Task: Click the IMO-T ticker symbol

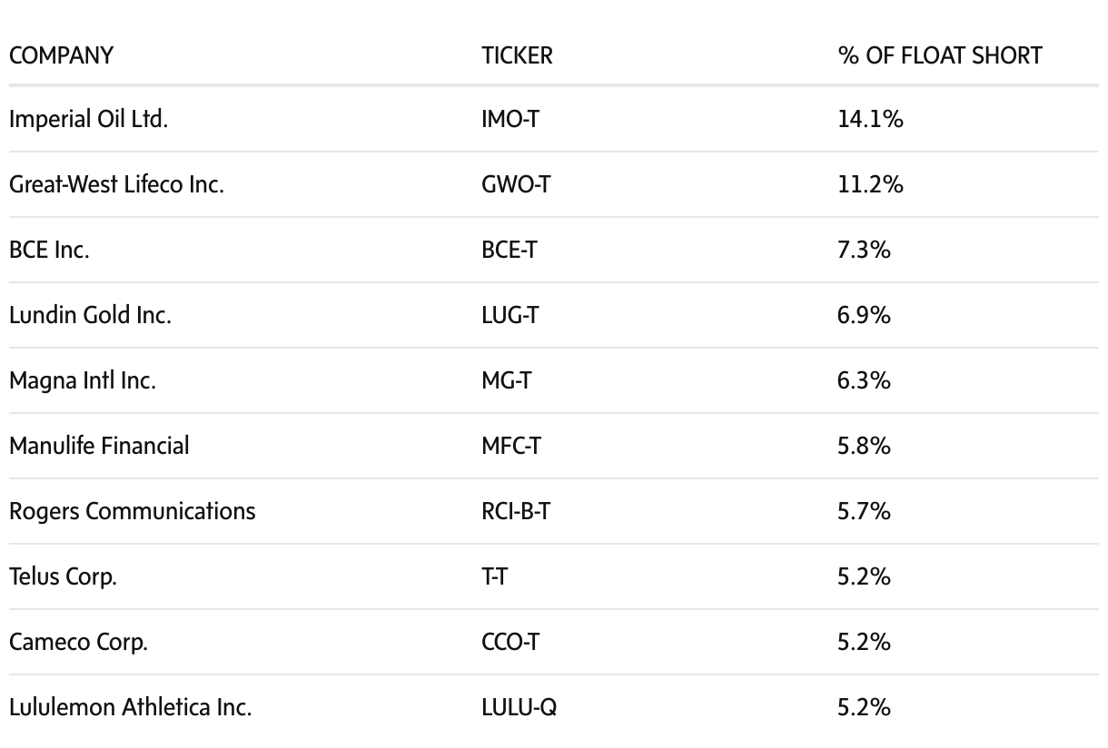Action: 509,119
